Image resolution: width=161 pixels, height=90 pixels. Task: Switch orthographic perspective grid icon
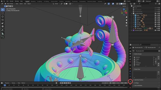tap(126, 25)
